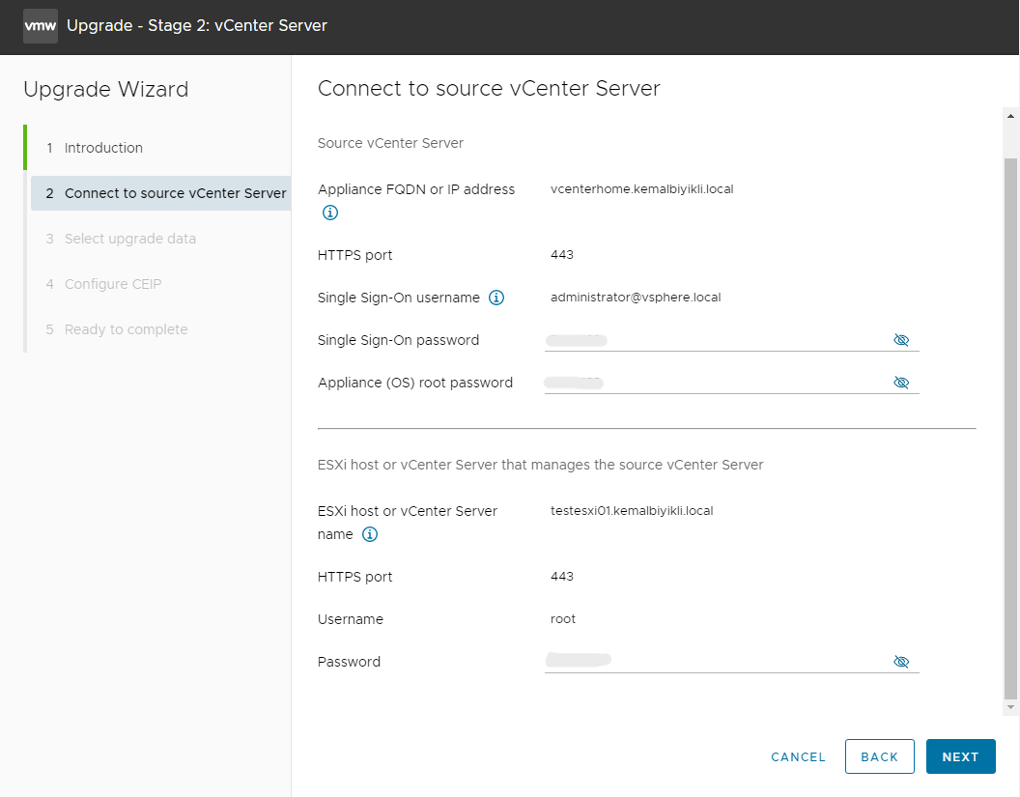Select the Select upgrade data step
This screenshot has width=1020, height=797.
tap(129, 239)
